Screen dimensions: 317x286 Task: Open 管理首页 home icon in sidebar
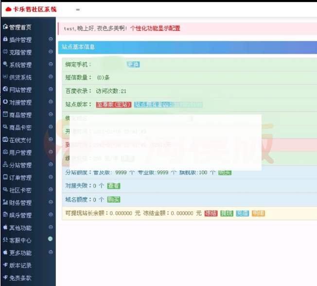point(5,27)
